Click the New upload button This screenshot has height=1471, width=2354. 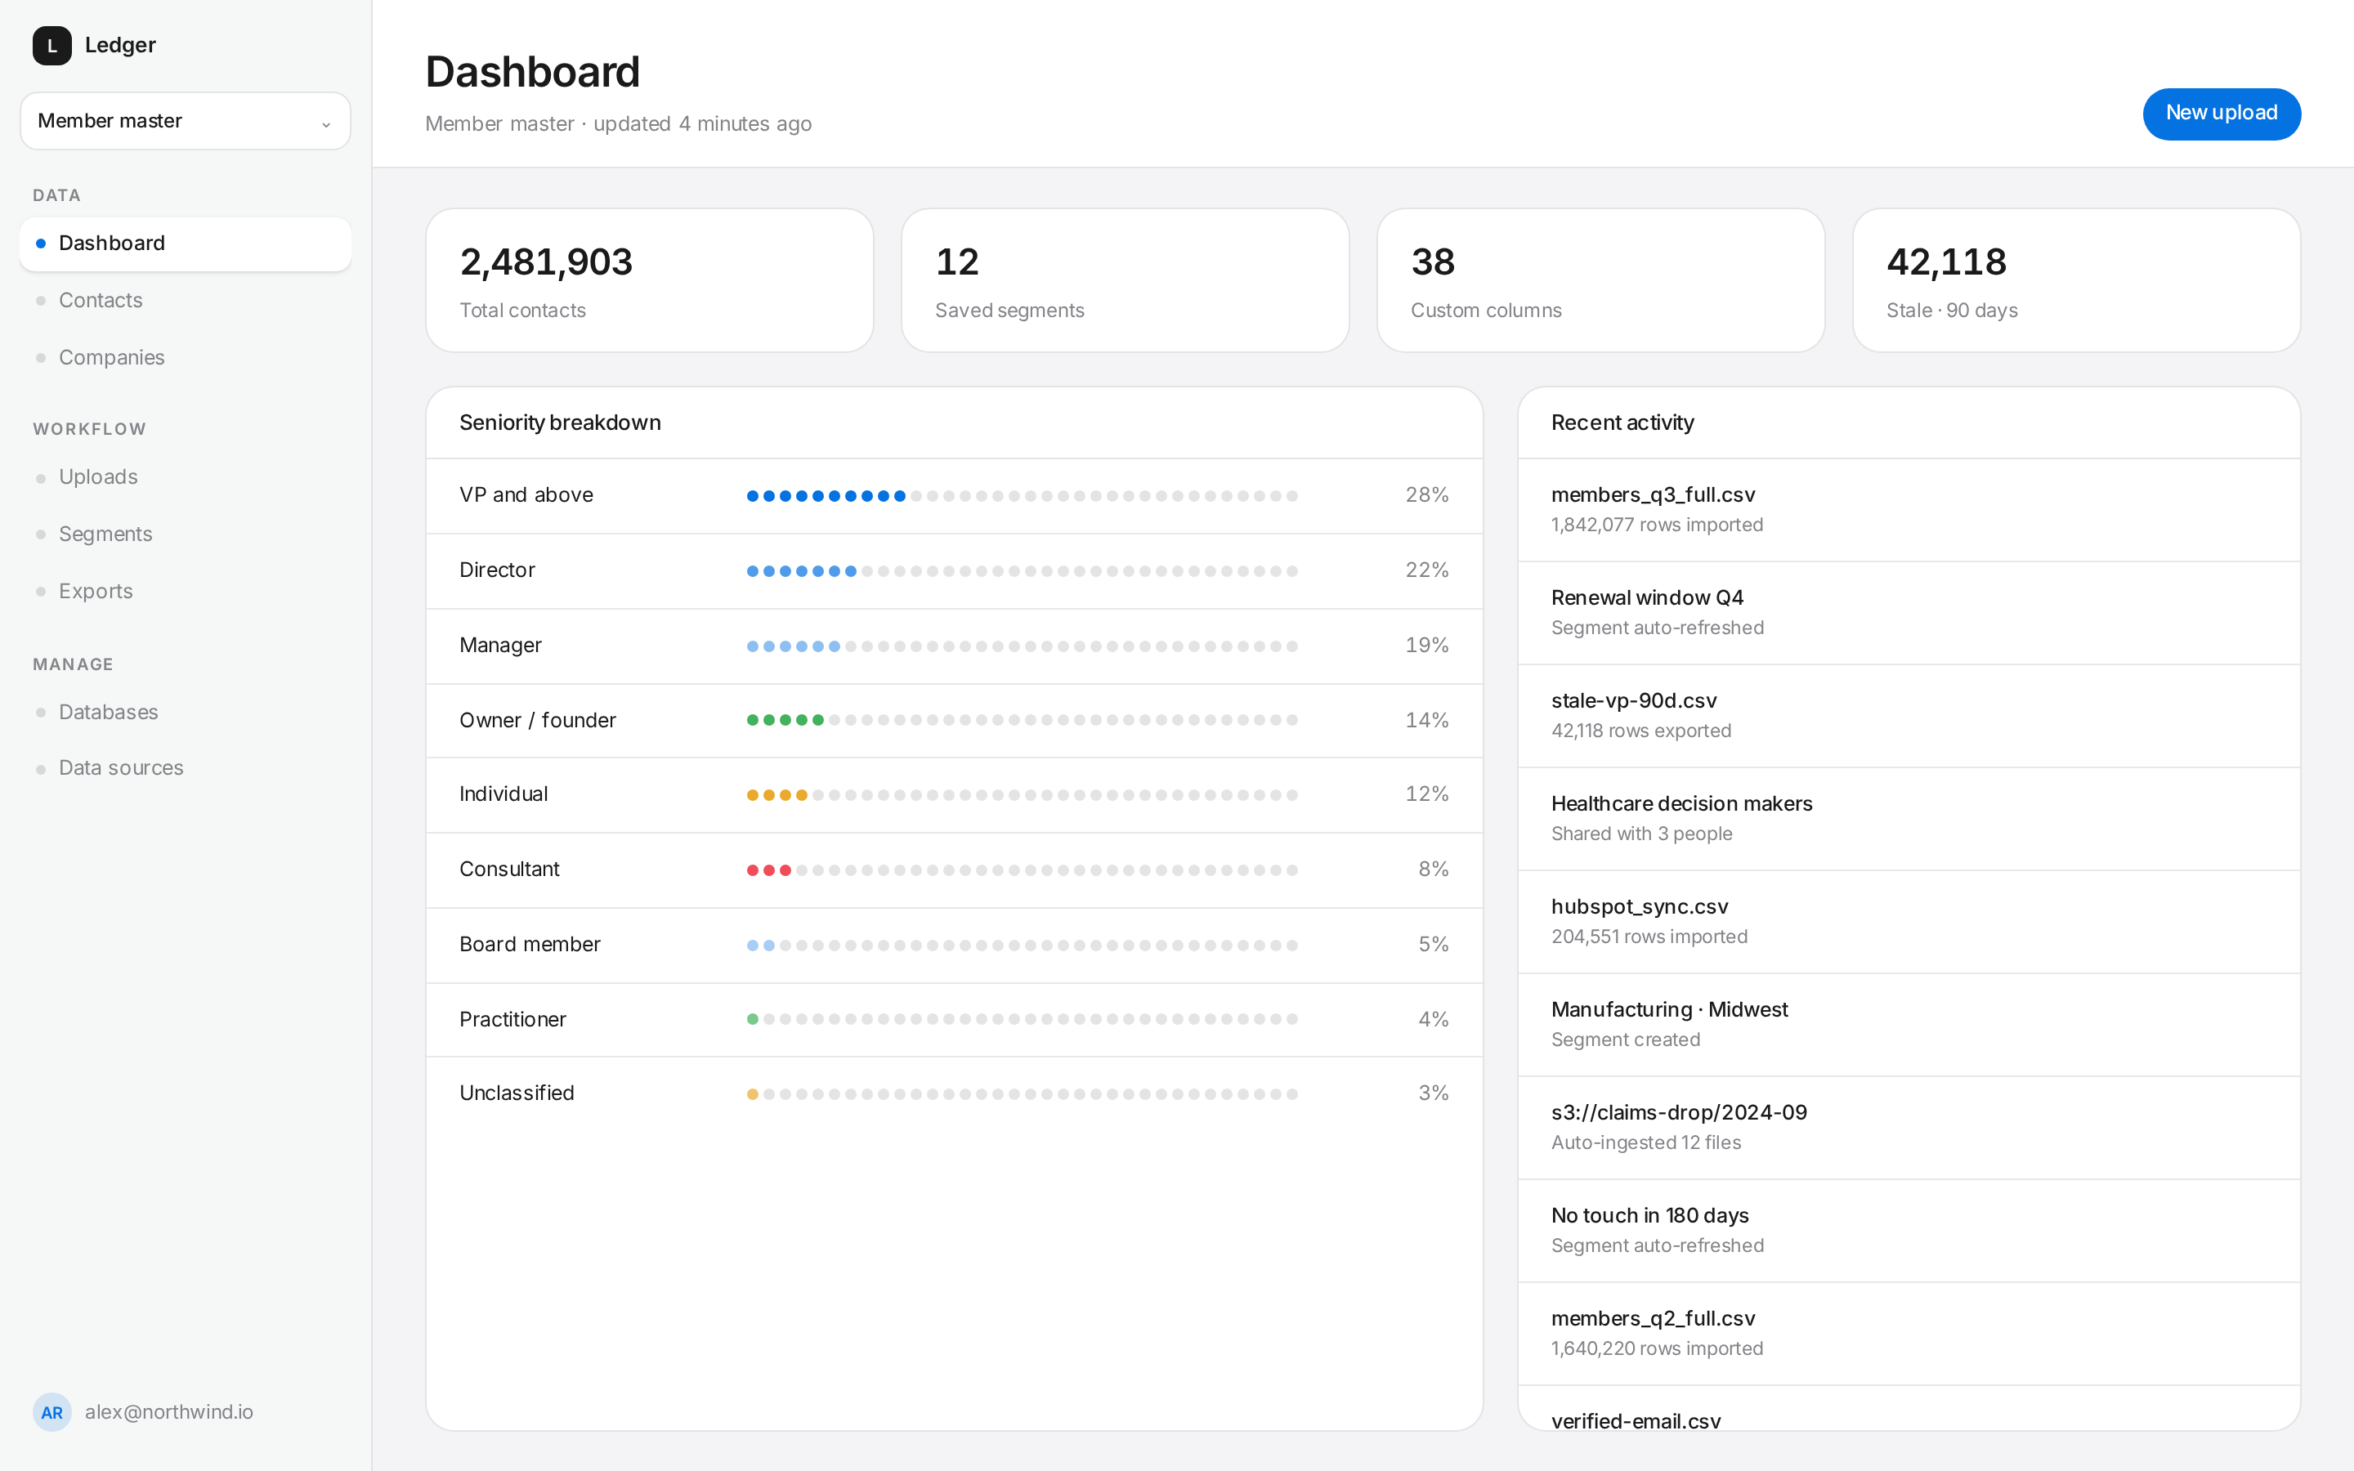2221,114
